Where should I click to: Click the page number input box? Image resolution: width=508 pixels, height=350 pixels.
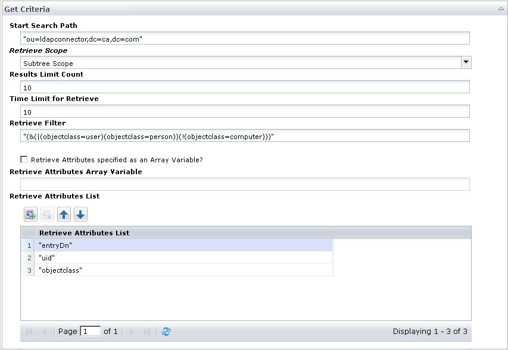tap(90, 331)
